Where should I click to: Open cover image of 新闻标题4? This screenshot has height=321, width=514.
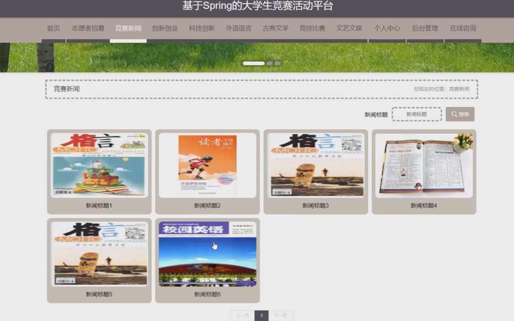point(424,165)
